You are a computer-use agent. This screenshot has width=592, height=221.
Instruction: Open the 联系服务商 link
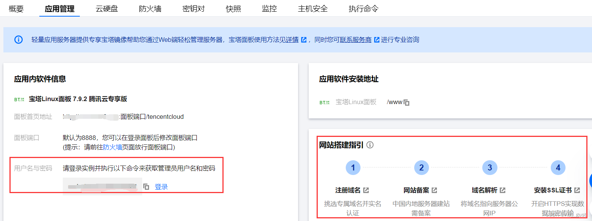[356, 40]
